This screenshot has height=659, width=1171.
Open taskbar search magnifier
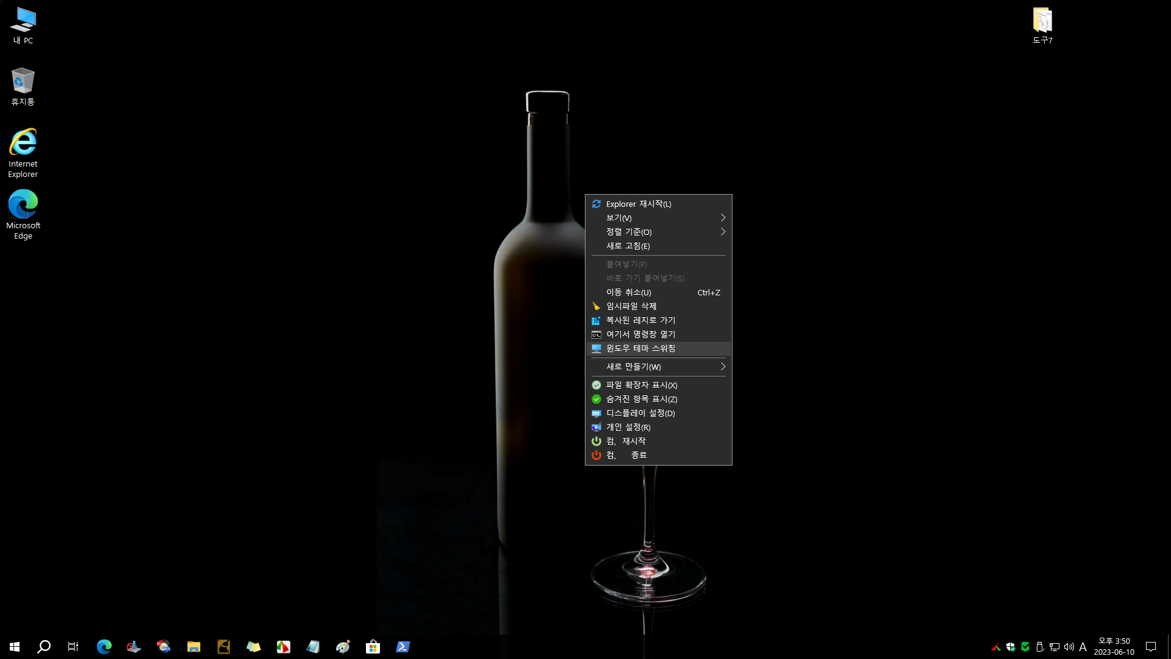(x=44, y=647)
